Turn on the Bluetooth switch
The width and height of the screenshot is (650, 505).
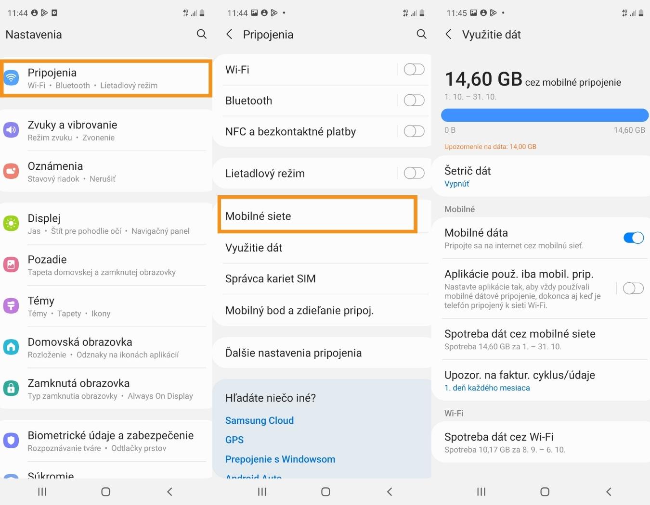point(414,100)
